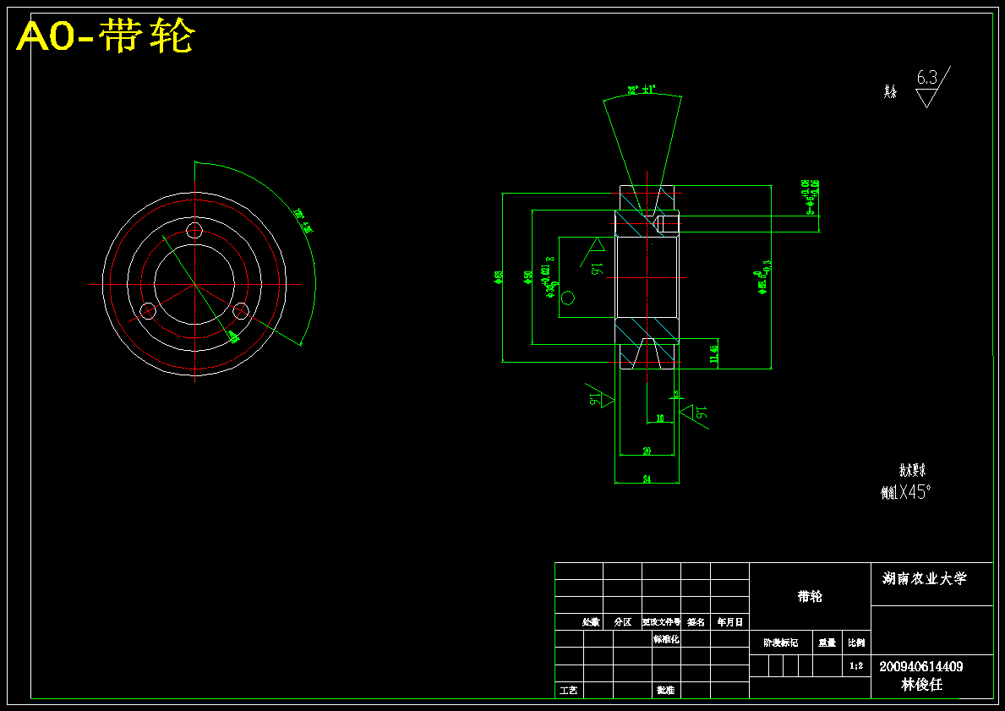Click the "工艺" cell in the title block
Viewport: 1005px width, 711px height.
coord(569,691)
